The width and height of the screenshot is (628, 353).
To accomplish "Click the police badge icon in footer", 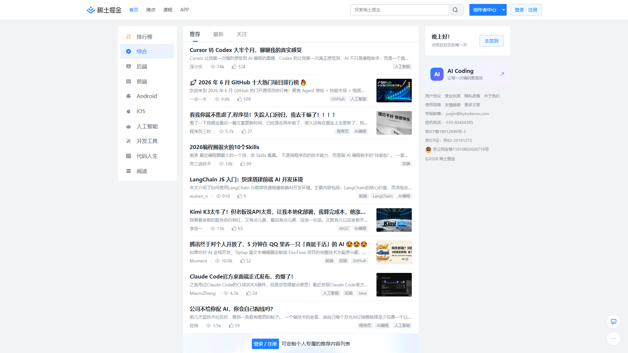I will coord(428,149).
